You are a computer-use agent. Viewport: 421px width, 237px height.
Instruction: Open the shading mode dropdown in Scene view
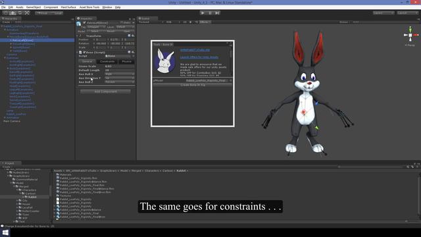pos(151,22)
